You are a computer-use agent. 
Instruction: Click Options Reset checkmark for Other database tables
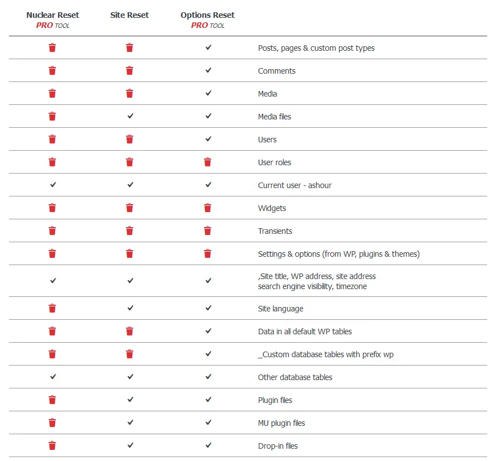[x=208, y=377]
